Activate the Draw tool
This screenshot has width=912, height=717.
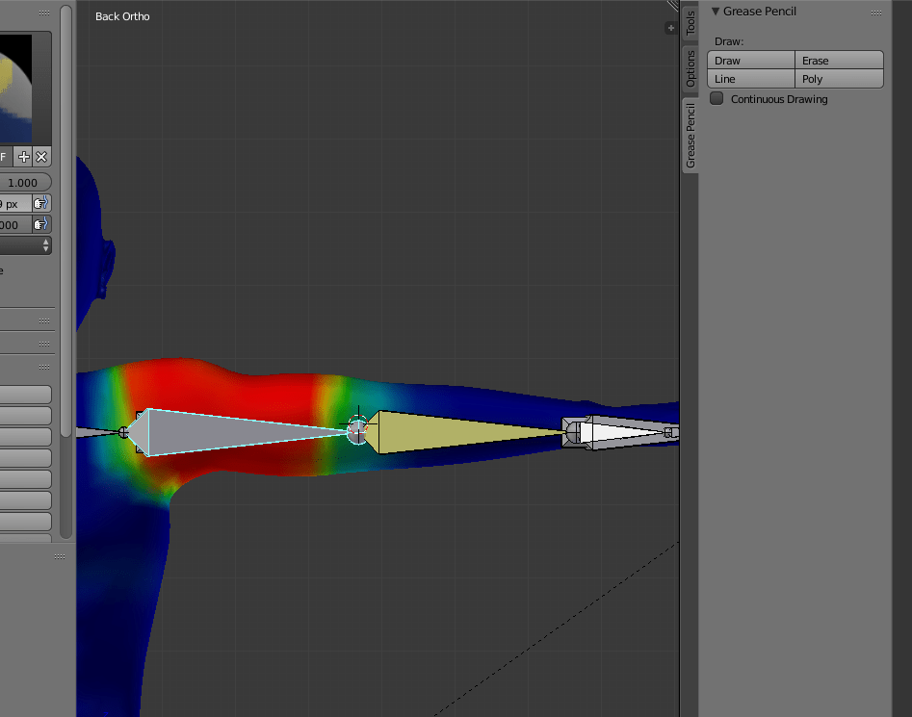[x=751, y=60]
